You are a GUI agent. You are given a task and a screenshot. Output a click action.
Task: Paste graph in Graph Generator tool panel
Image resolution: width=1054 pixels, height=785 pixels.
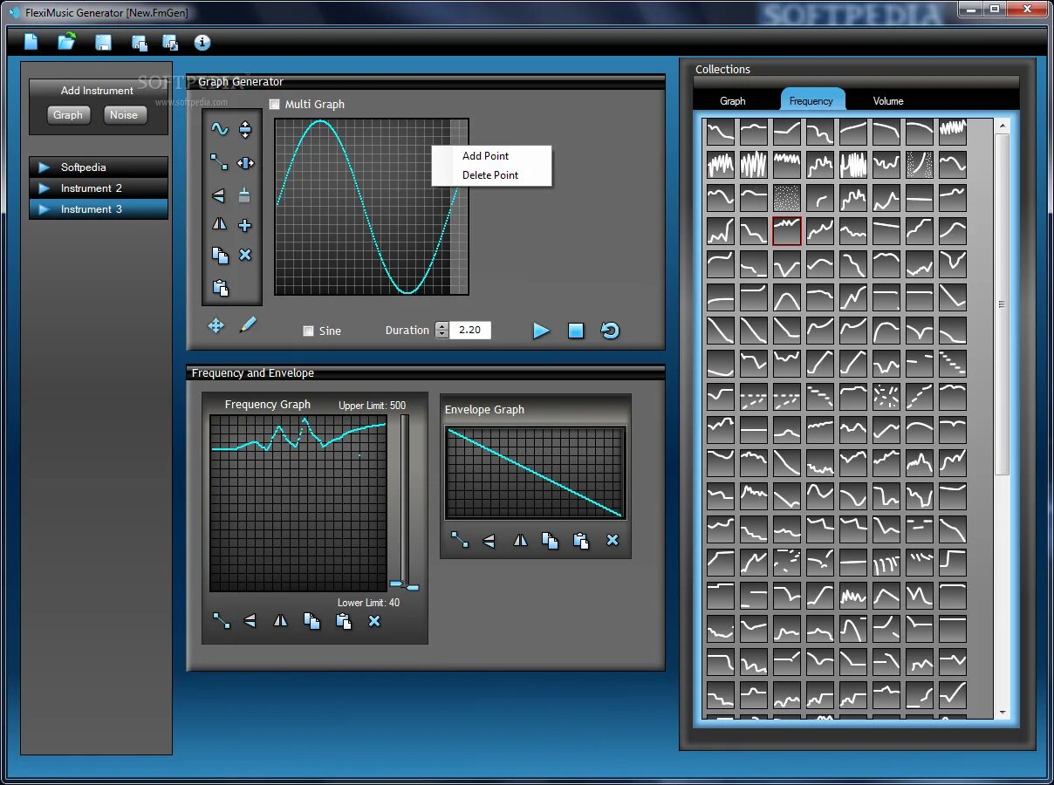220,287
